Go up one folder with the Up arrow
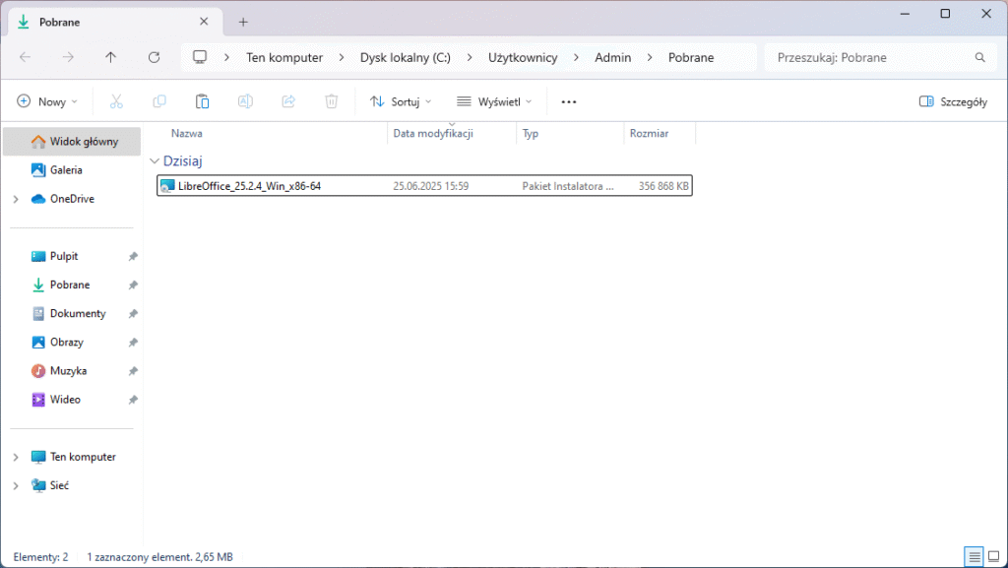The height and width of the screenshot is (568, 1008). click(x=110, y=57)
